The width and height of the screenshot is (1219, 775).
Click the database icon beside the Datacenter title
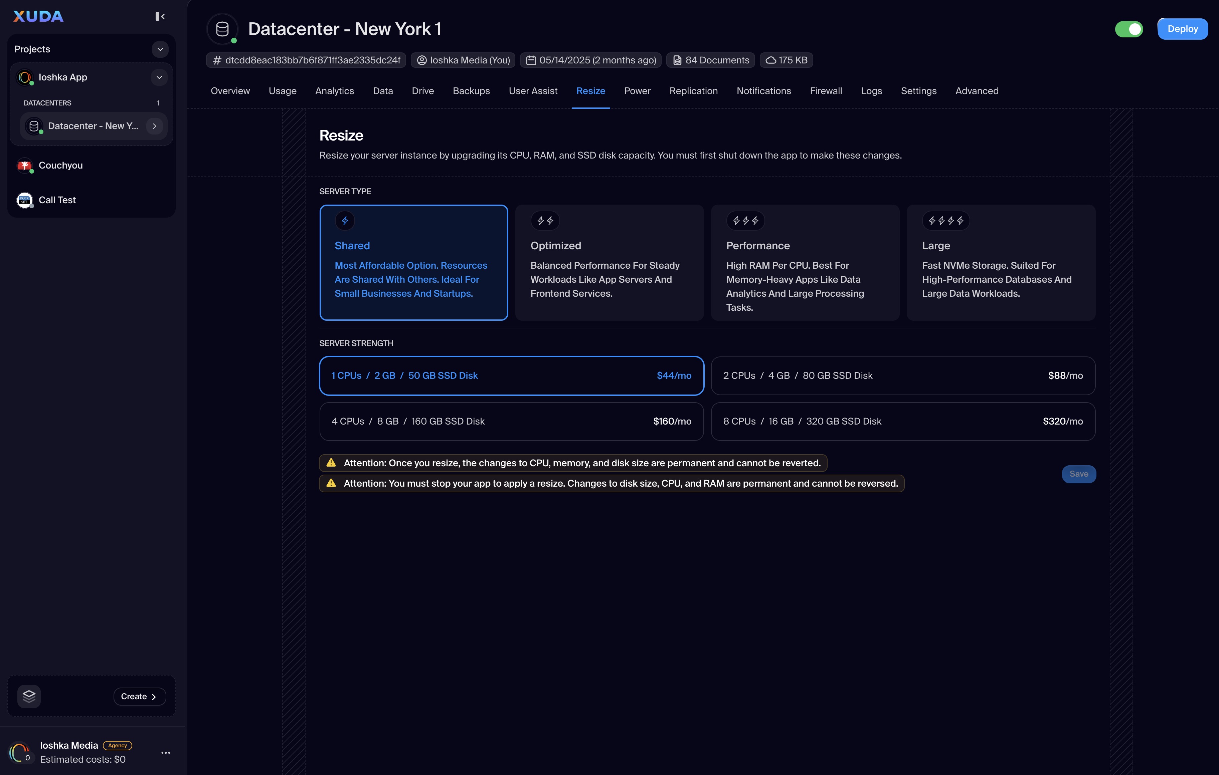(x=222, y=29)
